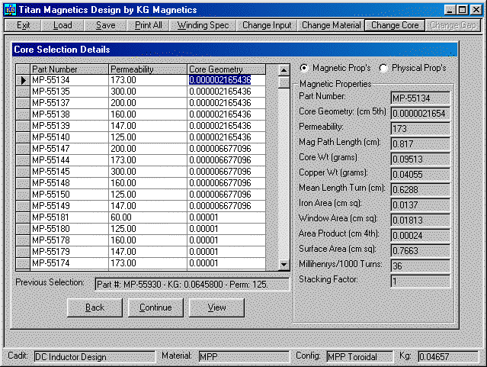Click Change Input in the toolbar

[267, 25]
